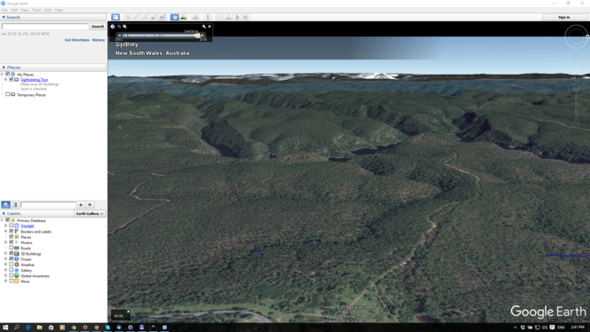
Task: Expand the Weather layer node
Action: (x=5, y=265)
